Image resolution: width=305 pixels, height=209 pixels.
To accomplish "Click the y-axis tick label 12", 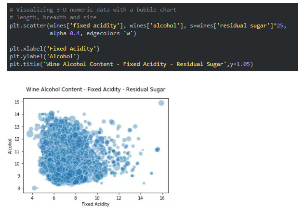I will 17,139.
